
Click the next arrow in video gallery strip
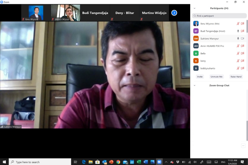point(174,13)
